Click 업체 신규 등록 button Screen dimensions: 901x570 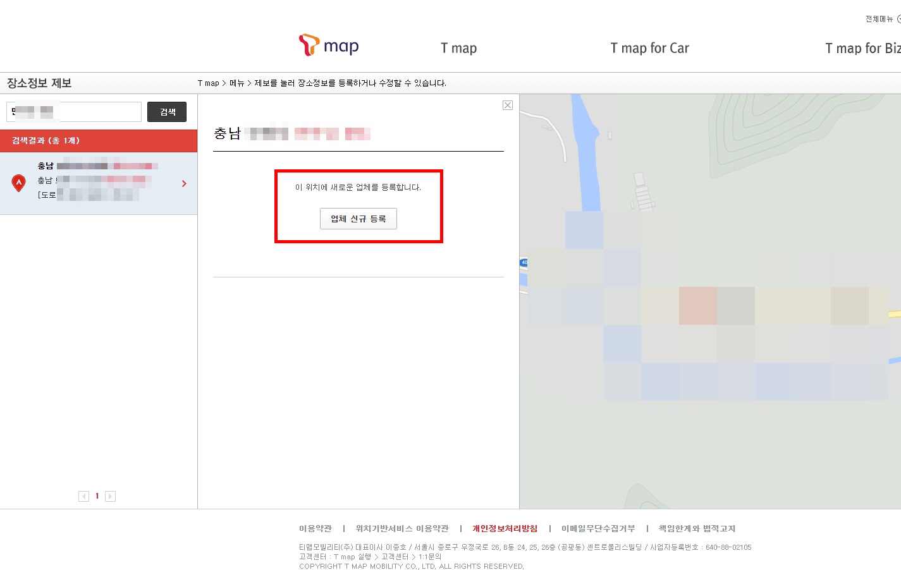359,219
